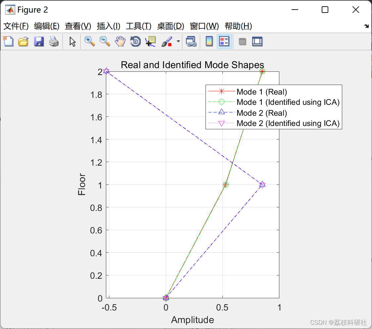Click the Mode 2 data point at Floor 1
Viewport: 372px width, 329px height.
pos(262,185)
